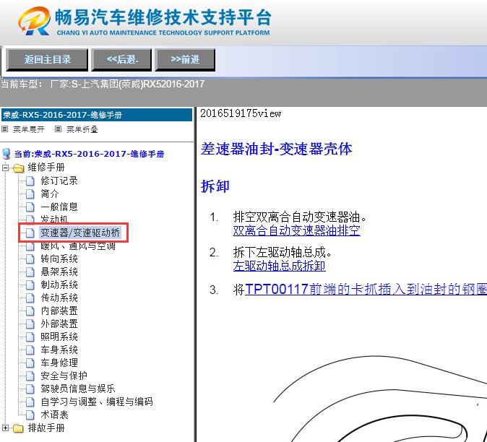The height and width of the screenshot is (442, 487).
Task: Click the 荣威-RX5-2016-2017-维修手册 panel header
Action: pyautogui.click(x=97, y=115)
